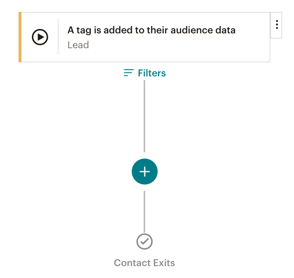Click the Contact Exits checkmark icon
This screenshot has height=278, width=294.
pyautogui.click(x=144, y=242)
